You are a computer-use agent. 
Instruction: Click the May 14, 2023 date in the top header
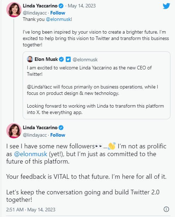click(82, 6)
